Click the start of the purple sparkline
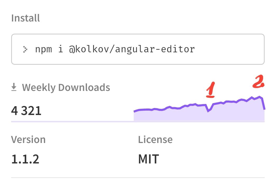Screen dimensions: 268x179 click(134, 111)
